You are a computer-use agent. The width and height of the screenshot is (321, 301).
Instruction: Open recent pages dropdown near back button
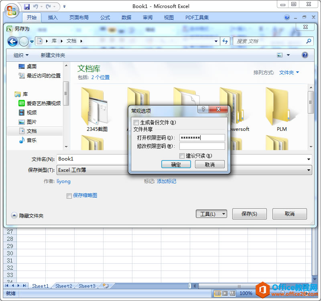(x=32, y=42)
